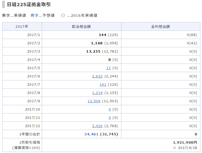
Task: Click the date note 2017/4/28
Action: pos(188,148)
